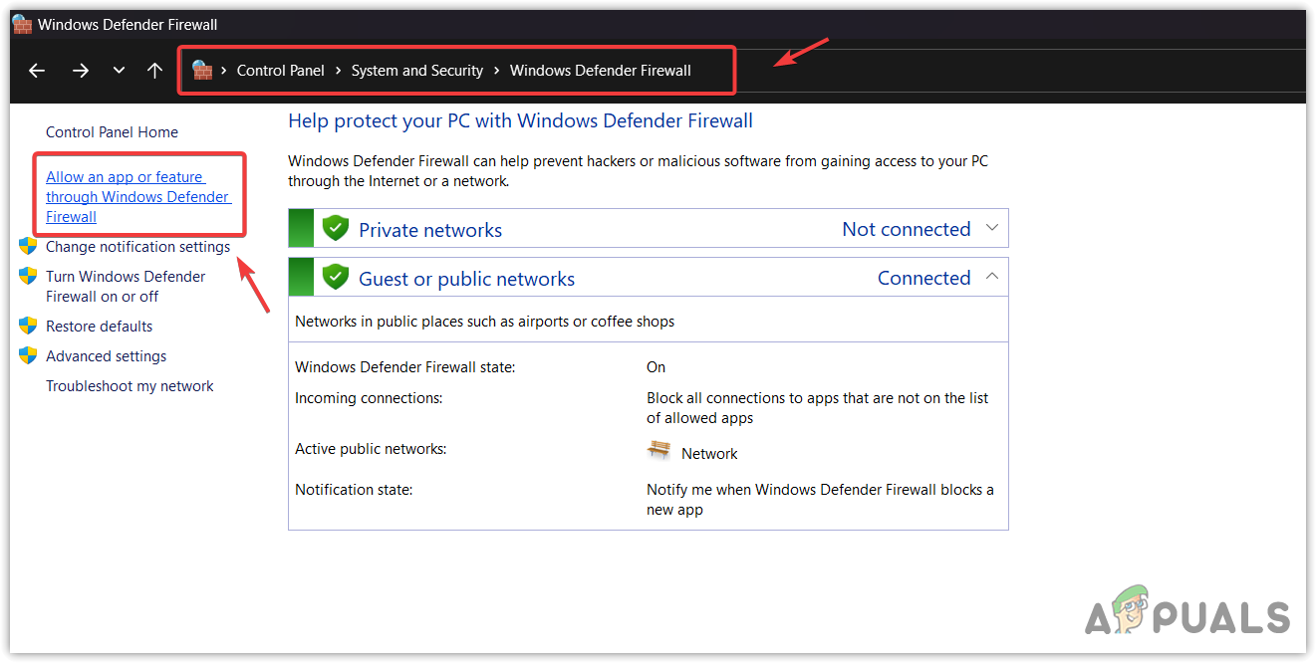Image resolution: width=1316 pixels, height=663 pixels.
Task: Click the shield icon beside Restore defaults
Action: tap(28, 327)
